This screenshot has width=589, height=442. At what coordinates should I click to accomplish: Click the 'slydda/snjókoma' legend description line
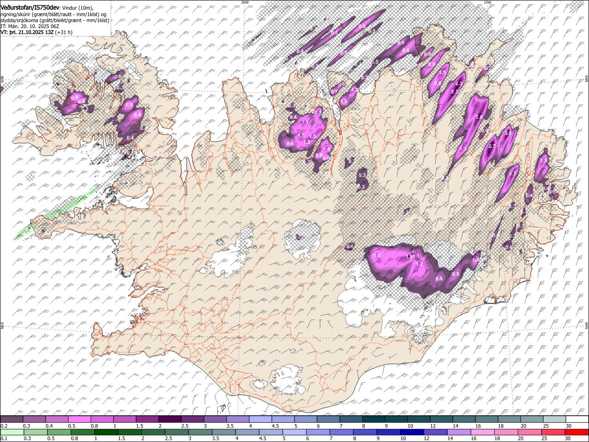[x=55, y=20]
